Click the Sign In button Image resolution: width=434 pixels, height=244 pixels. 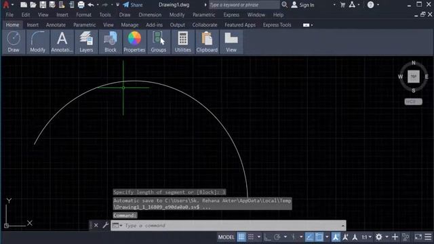click(303, 5)
